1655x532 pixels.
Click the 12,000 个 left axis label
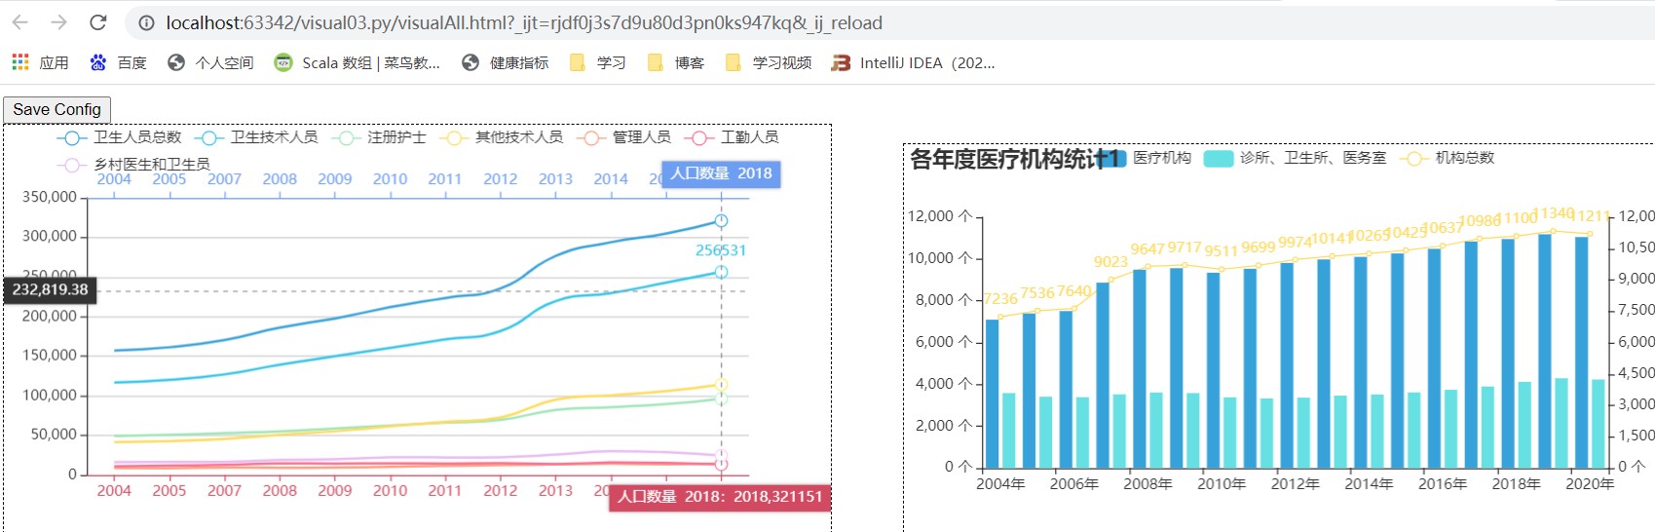[x=940, y=216]
